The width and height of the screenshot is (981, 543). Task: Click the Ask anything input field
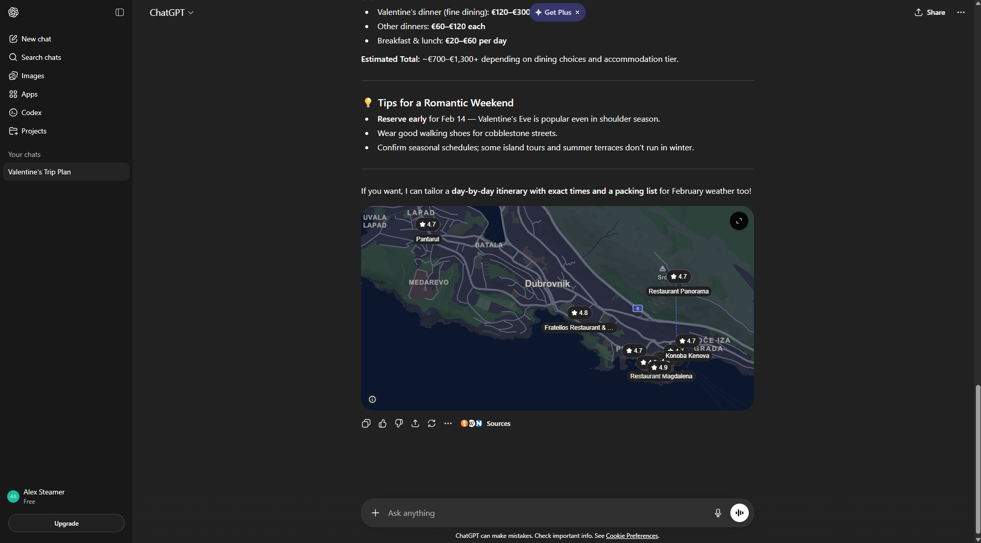[x=542, y=513]
